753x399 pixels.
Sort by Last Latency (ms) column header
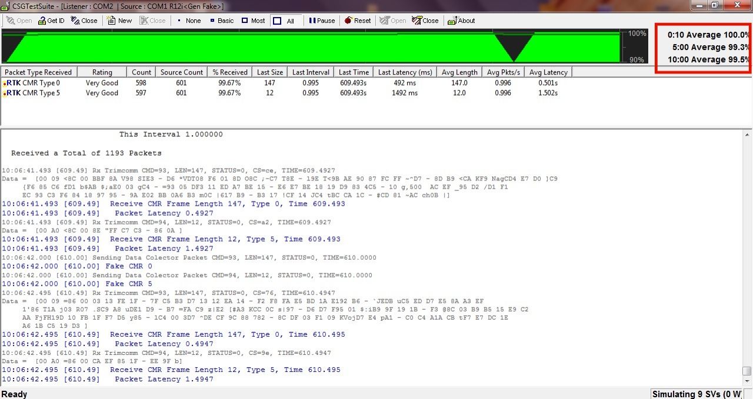pos(405,72)
